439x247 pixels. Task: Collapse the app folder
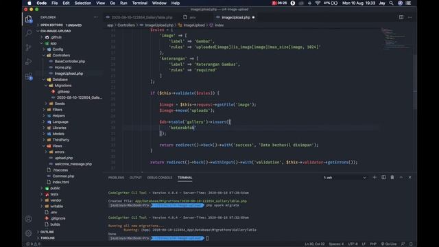54,43
